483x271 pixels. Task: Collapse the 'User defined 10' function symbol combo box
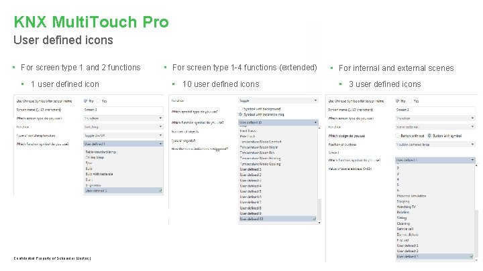coord(278,122)
